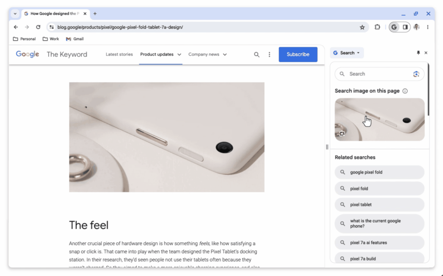
Task: Open The Keyword home link
Action: pyautogui.click(x=67, y=54)
